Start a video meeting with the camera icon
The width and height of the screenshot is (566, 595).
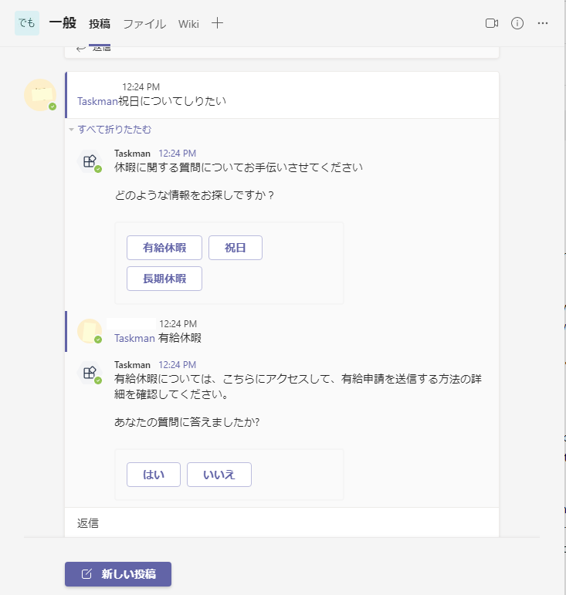(x=492, y=23)
